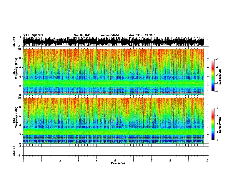Click the "2" kHz tick of ch.2 spectrogram
The image size is (233, 180).
tap(20, 134)
